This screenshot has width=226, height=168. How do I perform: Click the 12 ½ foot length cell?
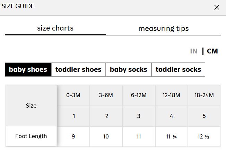coord(204,136)
